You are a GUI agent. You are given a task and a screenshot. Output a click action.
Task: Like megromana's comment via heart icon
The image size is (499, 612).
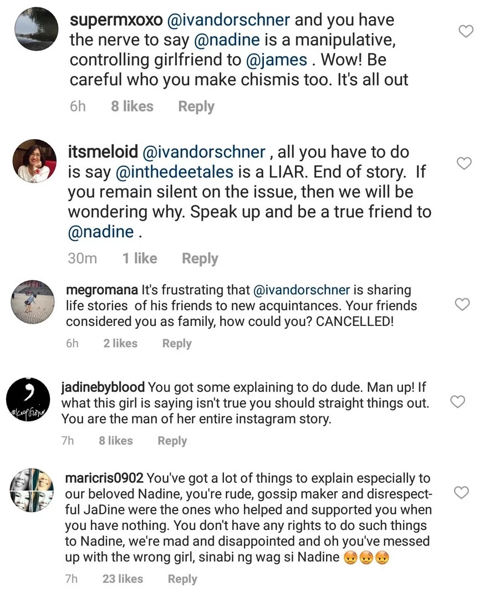pyautogui.click(x=463, y=304)
